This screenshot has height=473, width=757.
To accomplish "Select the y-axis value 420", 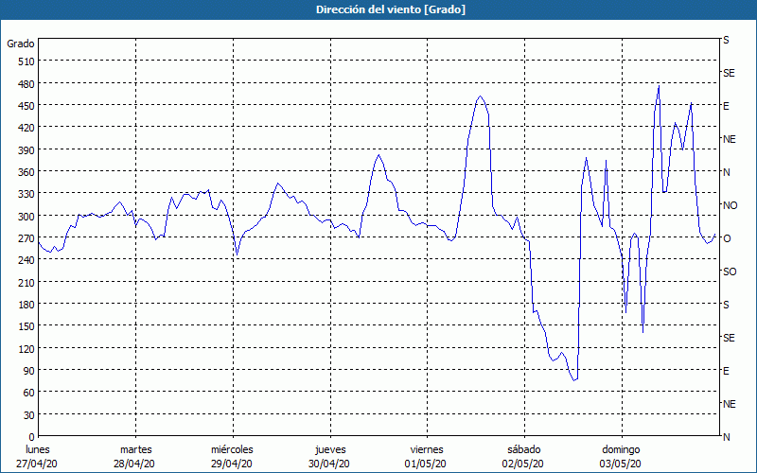I will coord(26,128).
